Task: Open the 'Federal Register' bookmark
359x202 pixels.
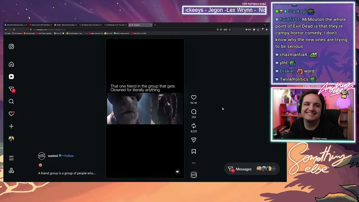Action: 74,33
